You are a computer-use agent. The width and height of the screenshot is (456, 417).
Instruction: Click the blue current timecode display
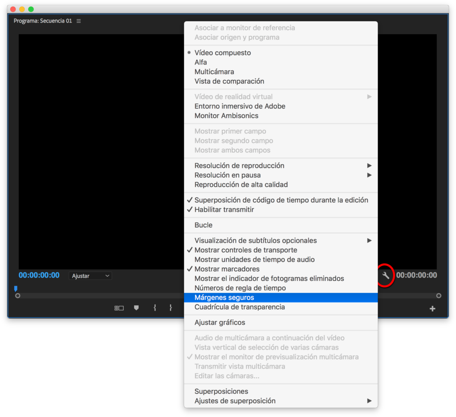[x=39, y=275]
